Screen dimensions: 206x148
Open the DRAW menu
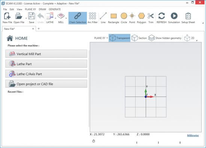42,9
